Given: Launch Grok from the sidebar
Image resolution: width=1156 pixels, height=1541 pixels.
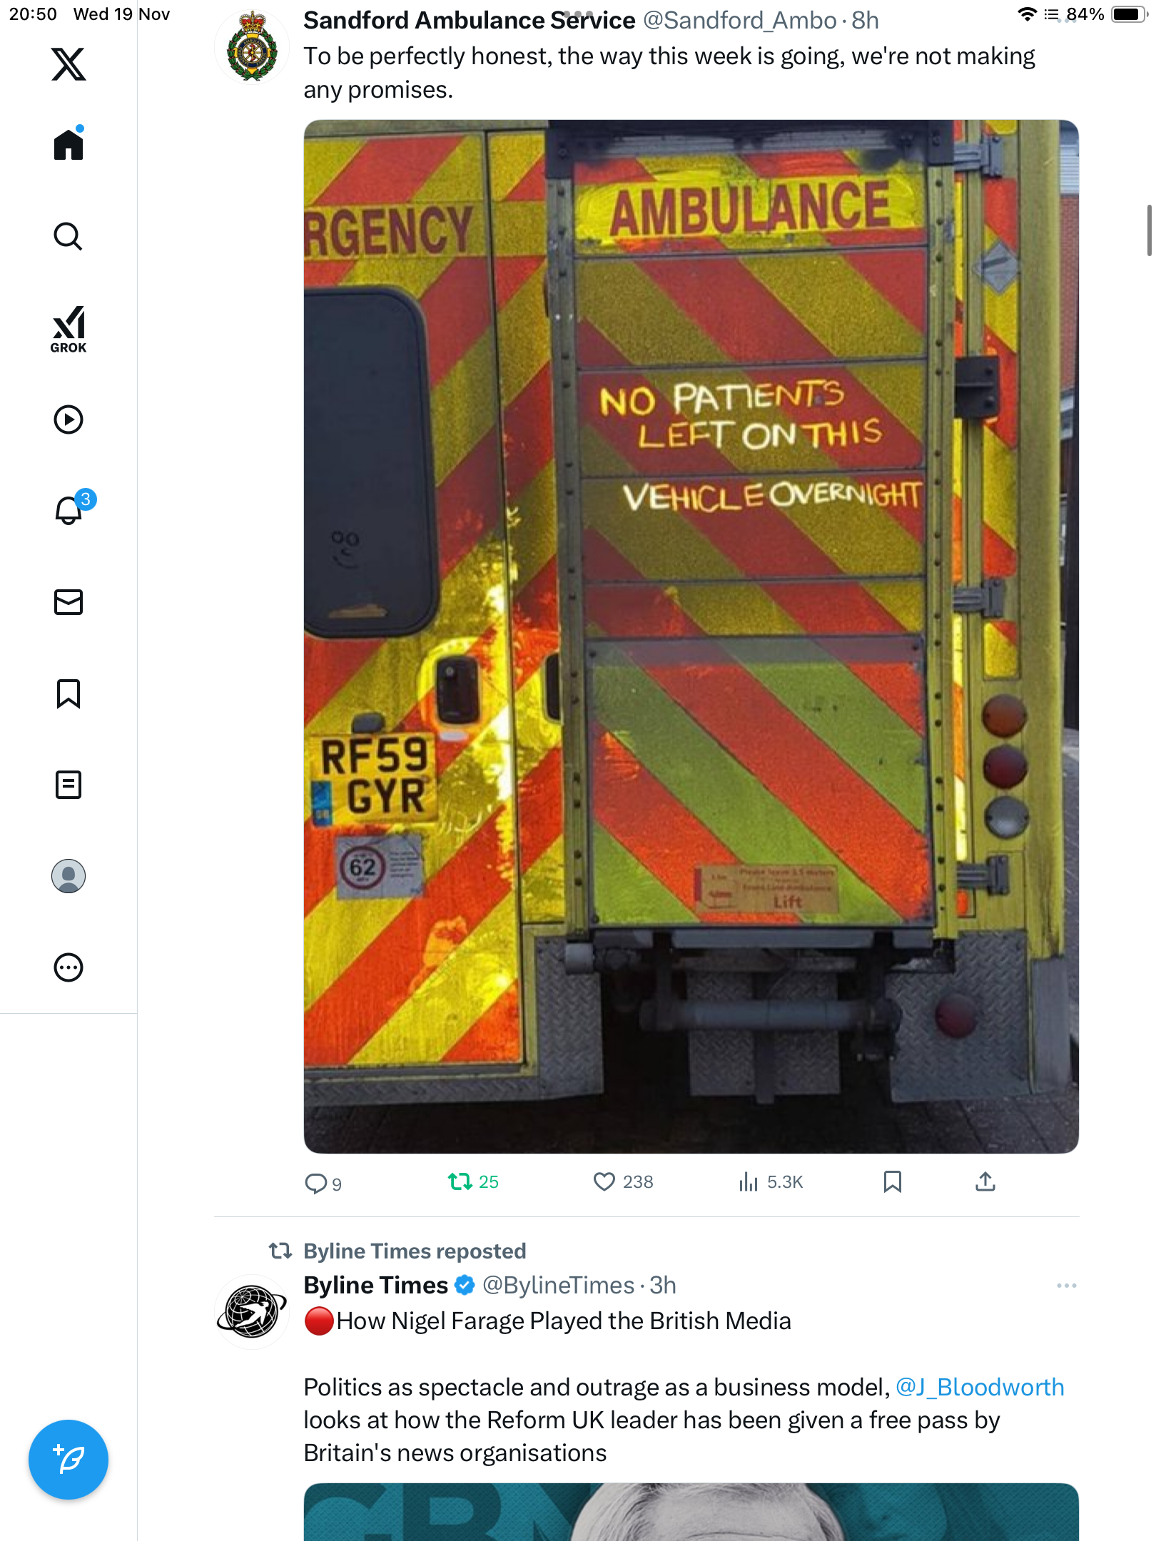Looking at the screenshot, I should [x=69, y=329].
